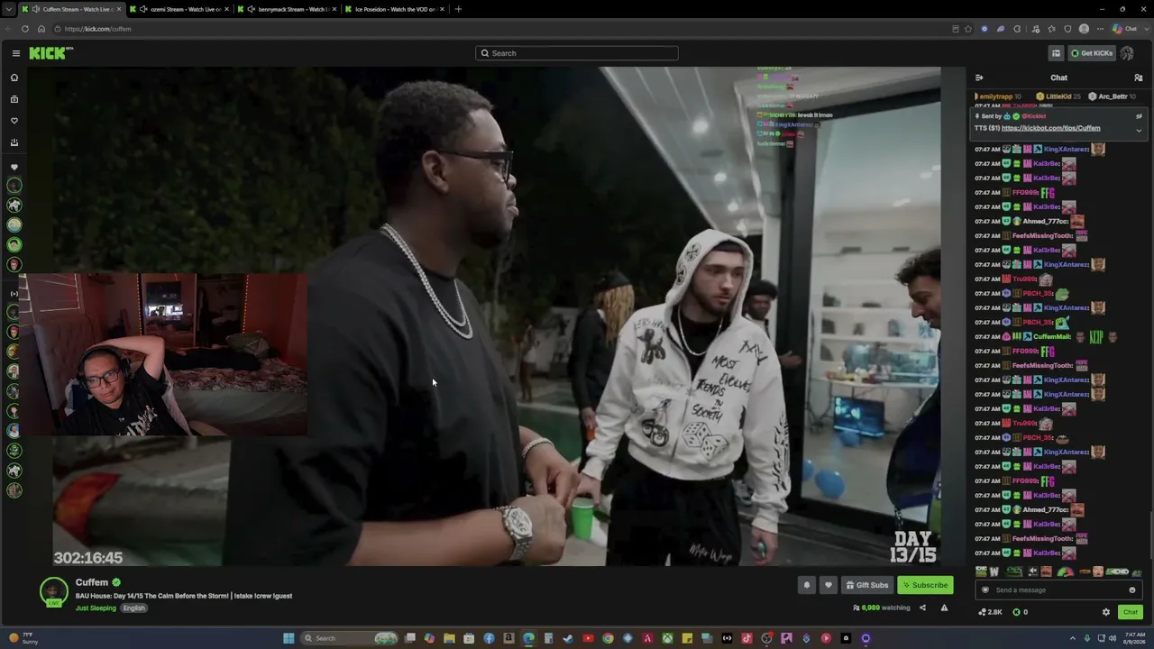Go to Kick home via logo

pyautogui.click(x=50, y=53)
